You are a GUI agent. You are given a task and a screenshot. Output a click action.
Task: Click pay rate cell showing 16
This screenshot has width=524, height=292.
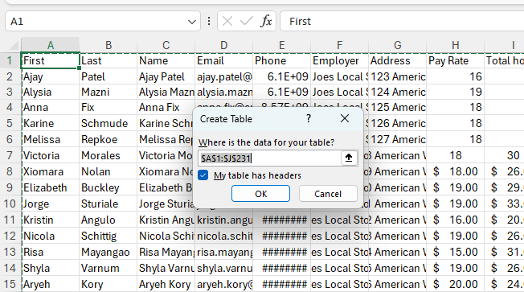click(455, 76)
